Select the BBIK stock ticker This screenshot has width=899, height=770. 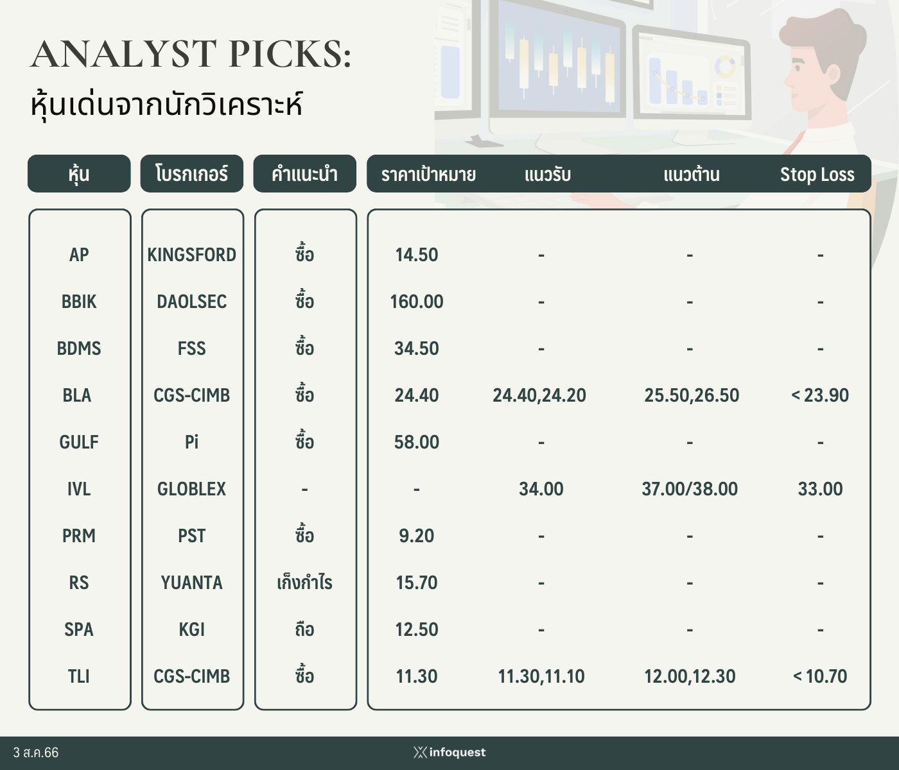click(79, 302)
